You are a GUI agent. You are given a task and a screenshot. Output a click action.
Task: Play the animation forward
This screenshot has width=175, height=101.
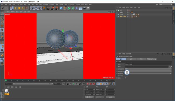point(74,84)
